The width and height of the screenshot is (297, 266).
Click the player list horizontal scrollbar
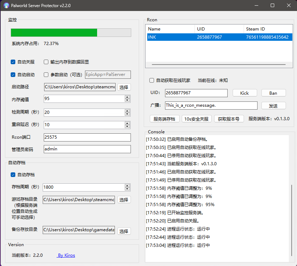[x=219, y=65]
